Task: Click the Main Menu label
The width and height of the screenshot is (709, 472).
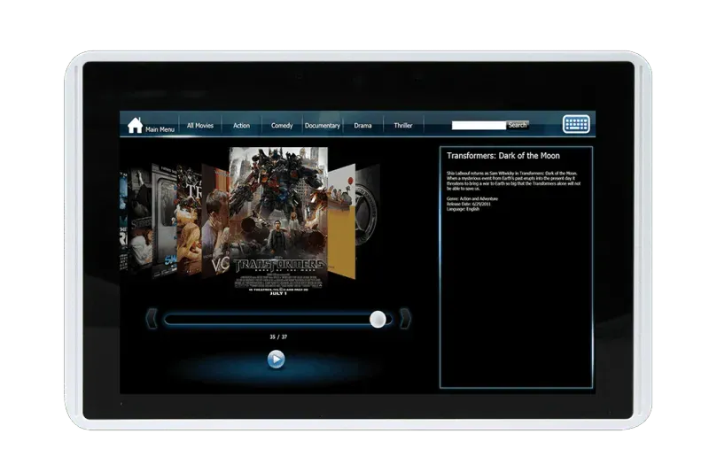Action: click(x=160, y=129)
